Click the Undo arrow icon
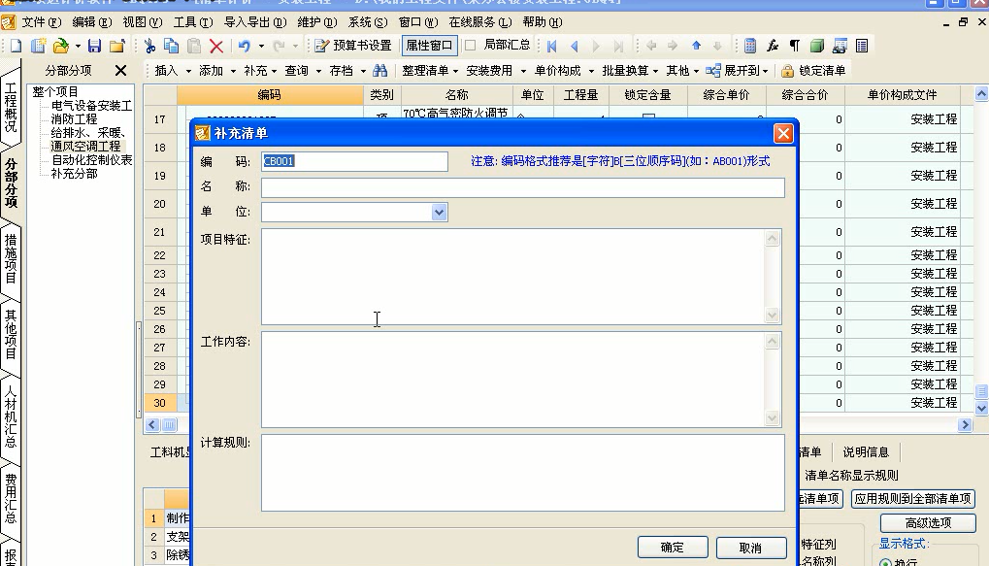989x566 pixels. click(x=244, y=46)
